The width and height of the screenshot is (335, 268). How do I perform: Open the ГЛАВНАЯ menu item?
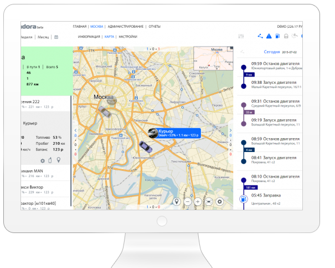(80, 27)
